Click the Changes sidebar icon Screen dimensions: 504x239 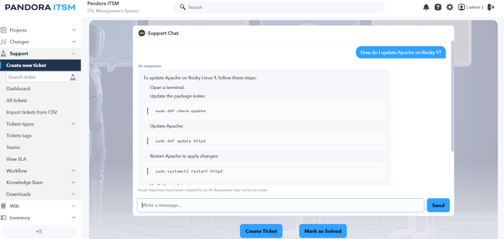tap(4, 42)
